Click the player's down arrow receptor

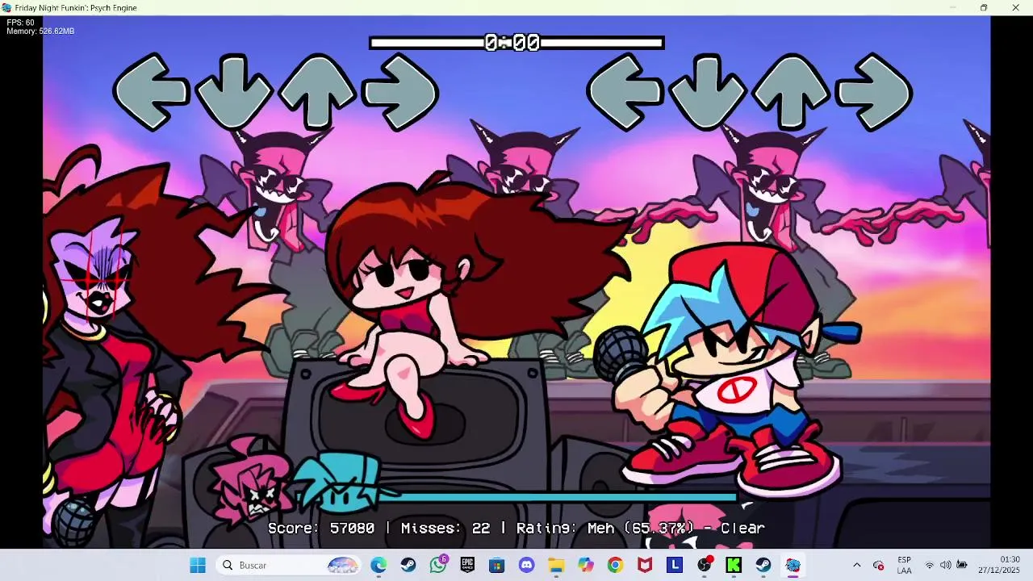[708, 91]
